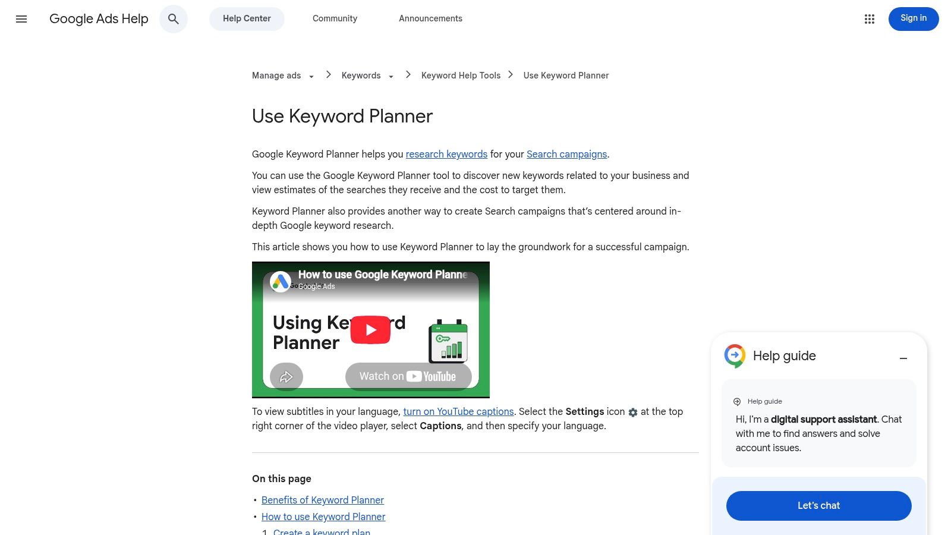Select the Help Center tab
Screen dimensions: 951x535
[247, 19]
